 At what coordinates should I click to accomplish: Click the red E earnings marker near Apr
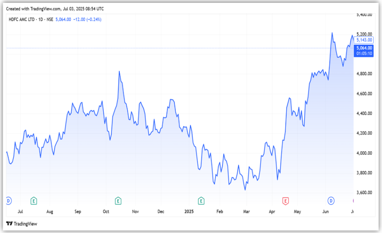[x=285, y=200]
